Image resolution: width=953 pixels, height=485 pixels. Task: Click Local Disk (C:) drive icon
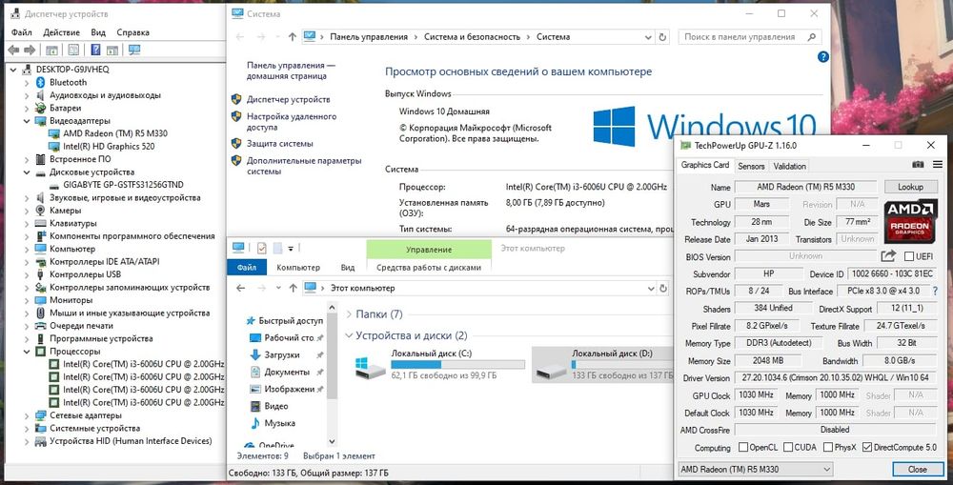click(370, 367)
